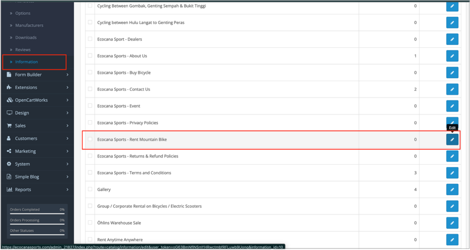Viewport: 470px width, 250px height.
Task: Open the Information submenu item
Action: [27, 62]
